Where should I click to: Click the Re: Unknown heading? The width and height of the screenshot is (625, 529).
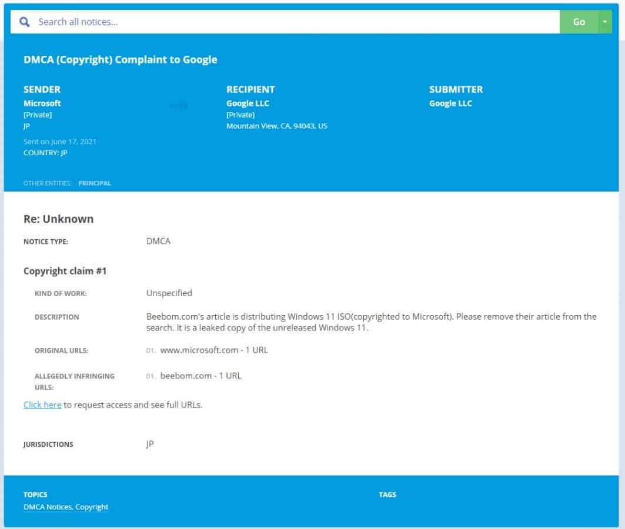point(59,219)
